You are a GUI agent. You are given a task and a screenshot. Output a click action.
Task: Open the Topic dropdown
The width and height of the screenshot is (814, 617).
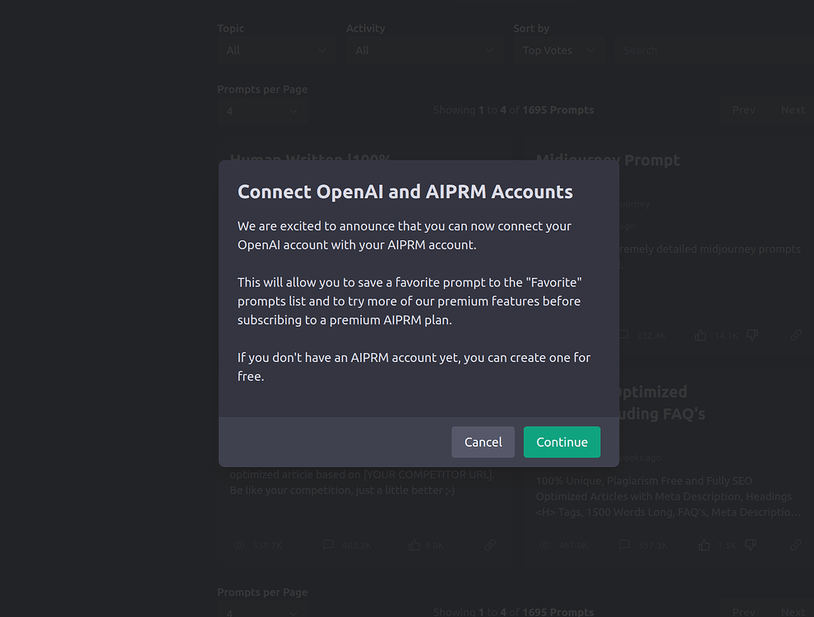276,50
